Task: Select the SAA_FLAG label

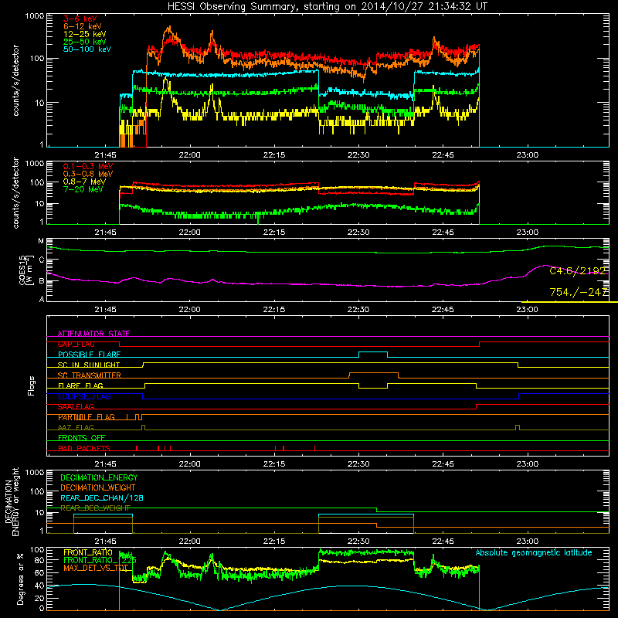Action: tap(76, 406)
